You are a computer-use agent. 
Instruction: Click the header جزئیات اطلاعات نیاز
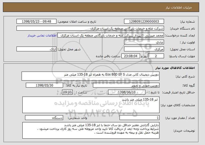tap(179, 7)
